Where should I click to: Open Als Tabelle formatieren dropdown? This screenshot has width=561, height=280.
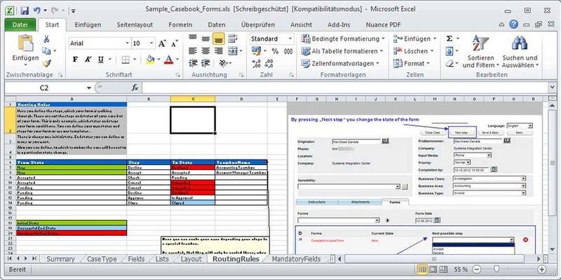pyautogui.click(x=342, y=51)
